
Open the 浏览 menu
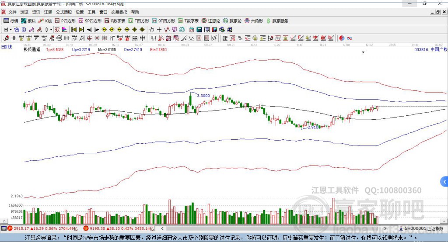click(x=24, y=12)
